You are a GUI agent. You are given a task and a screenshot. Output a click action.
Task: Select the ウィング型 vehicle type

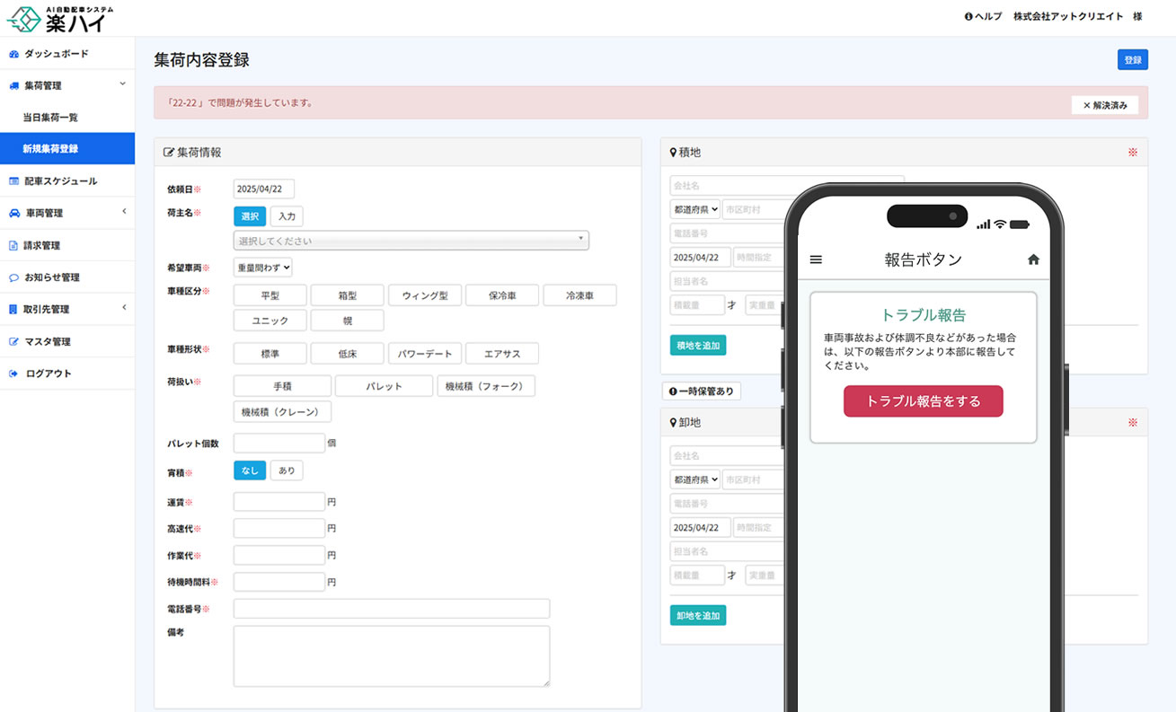(425, 295)
